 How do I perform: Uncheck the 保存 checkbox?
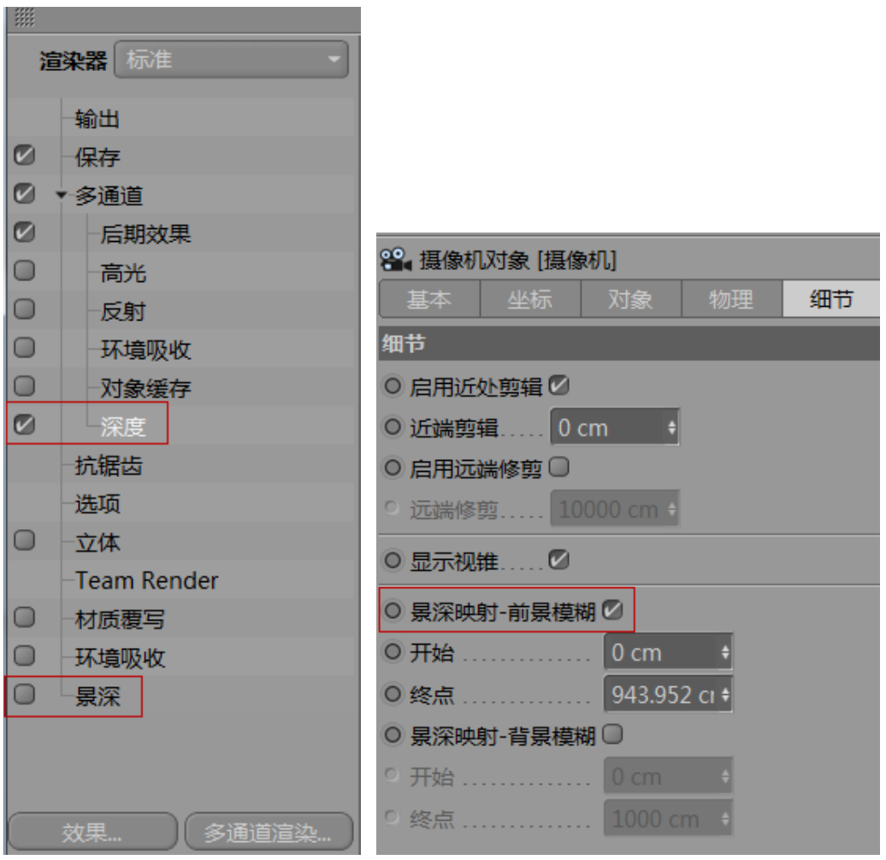coord(24,156)
